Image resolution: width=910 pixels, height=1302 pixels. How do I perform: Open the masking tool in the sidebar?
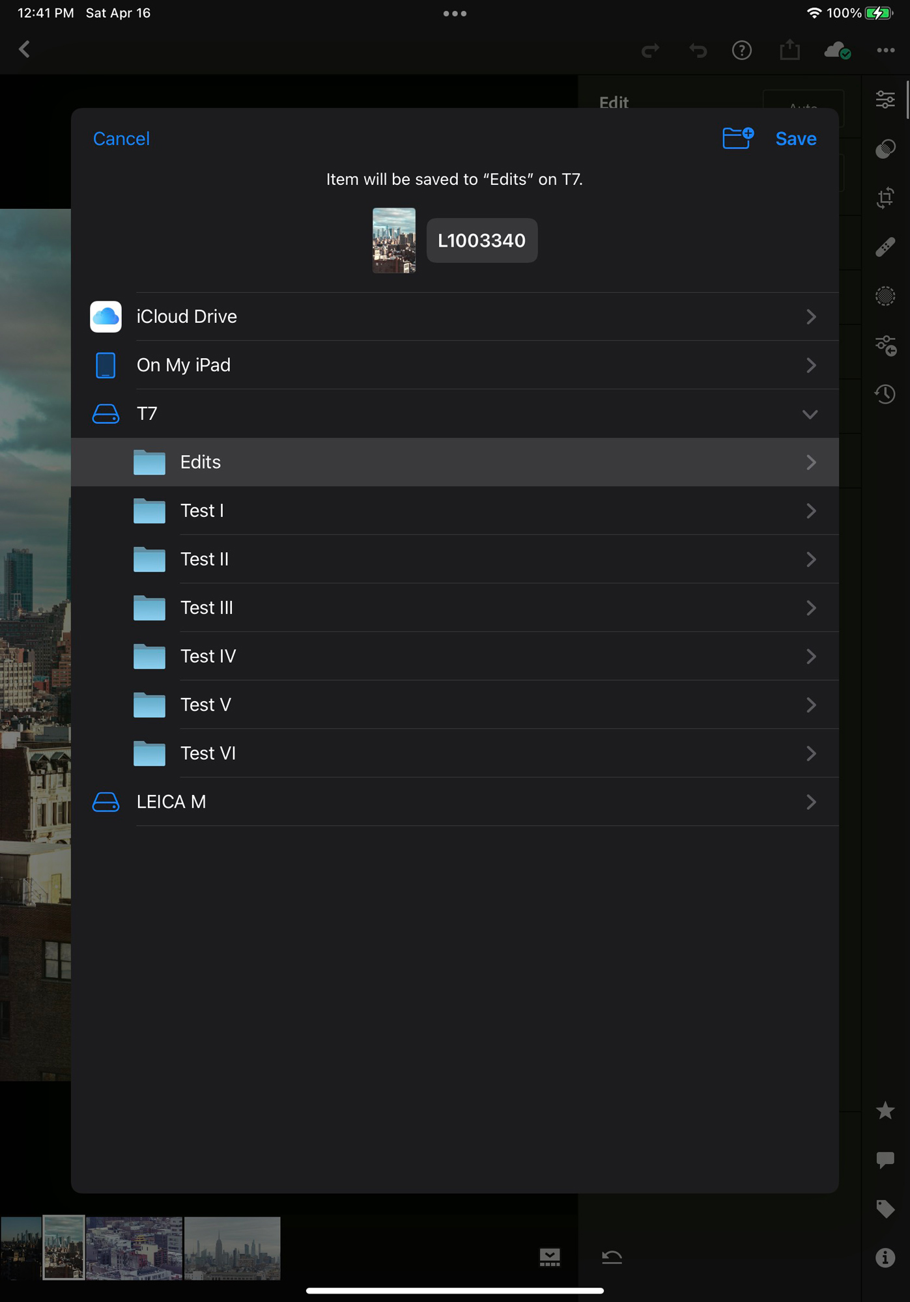(x=885, y=296)
